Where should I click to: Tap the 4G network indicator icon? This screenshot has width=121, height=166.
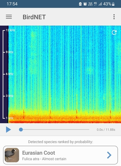pos(95,4)
